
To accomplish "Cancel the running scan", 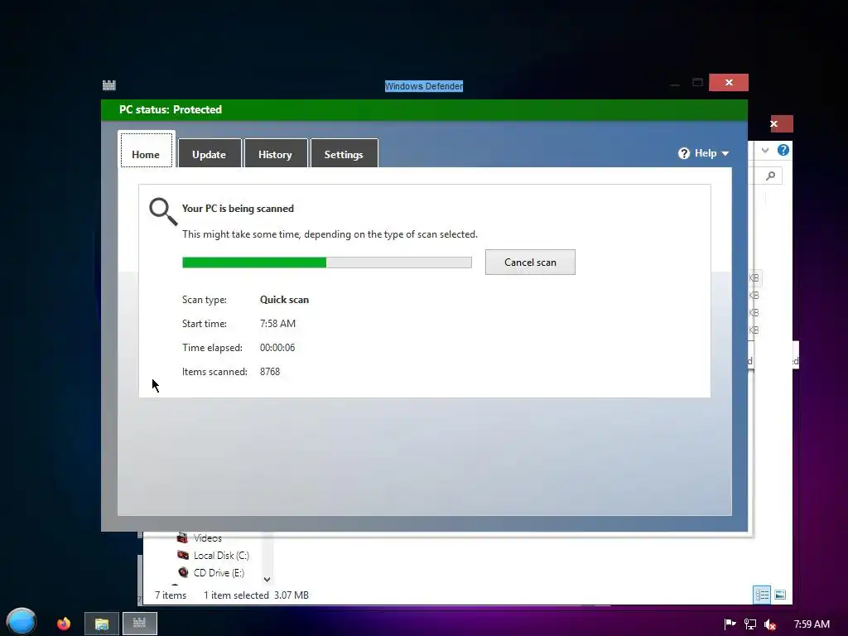I will coord(530,263).
